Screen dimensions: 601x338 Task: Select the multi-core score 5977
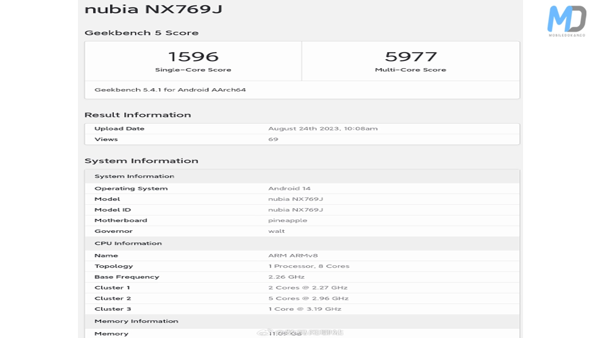[x=411, y=56]
